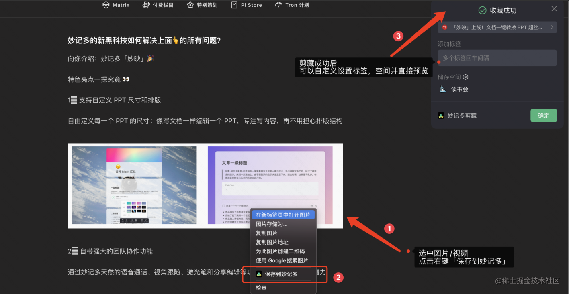569x294 pixels.
Task: Open the Pi Store nav item
Action: 246,5
